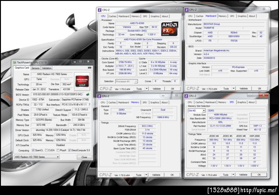
Task: Click the CPU-Z icon in the Memory window title
Action: (100, 96)
